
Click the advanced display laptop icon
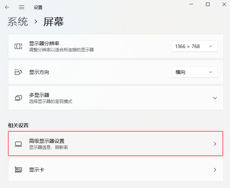pos(18,144)
